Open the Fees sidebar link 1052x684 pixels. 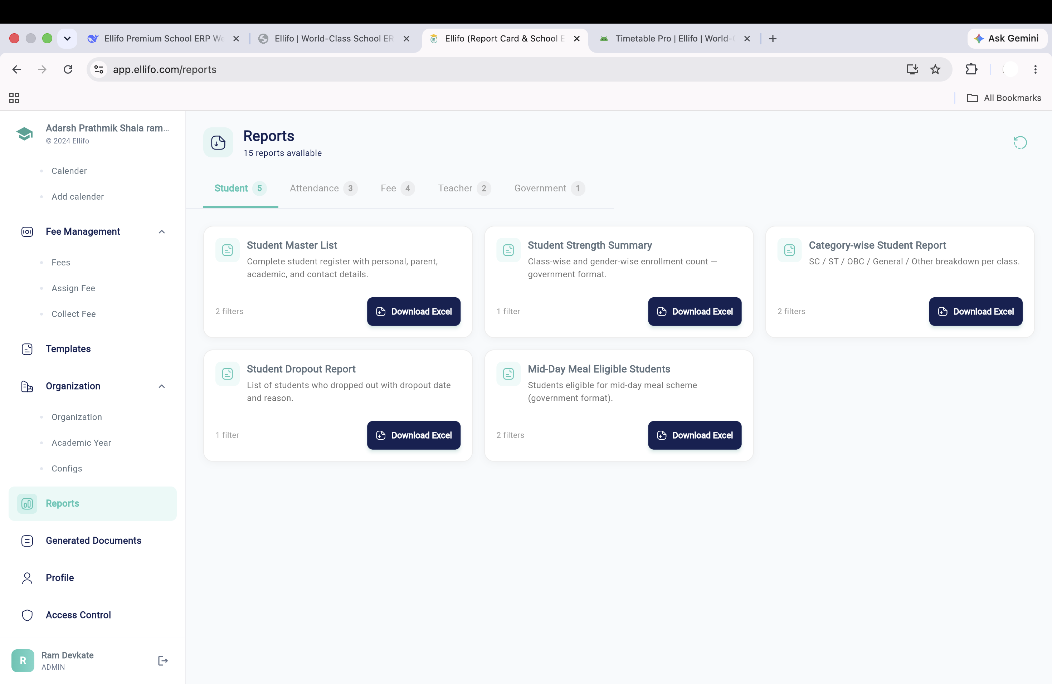pos(60,263)
